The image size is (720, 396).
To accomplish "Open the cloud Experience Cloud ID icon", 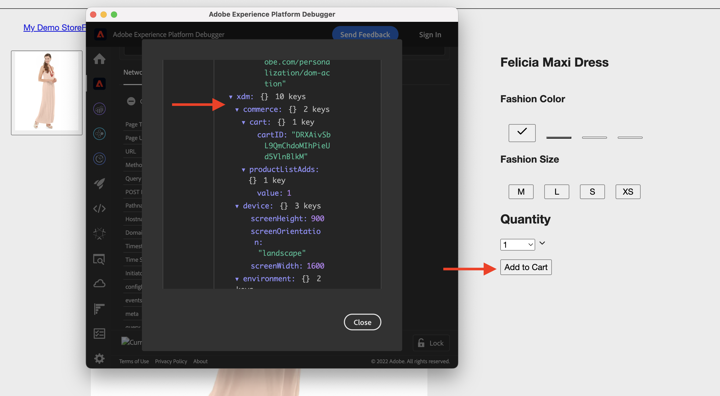I will point(99,284).
